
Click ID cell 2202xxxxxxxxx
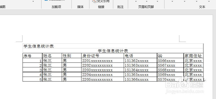click(x=103, y=65)
